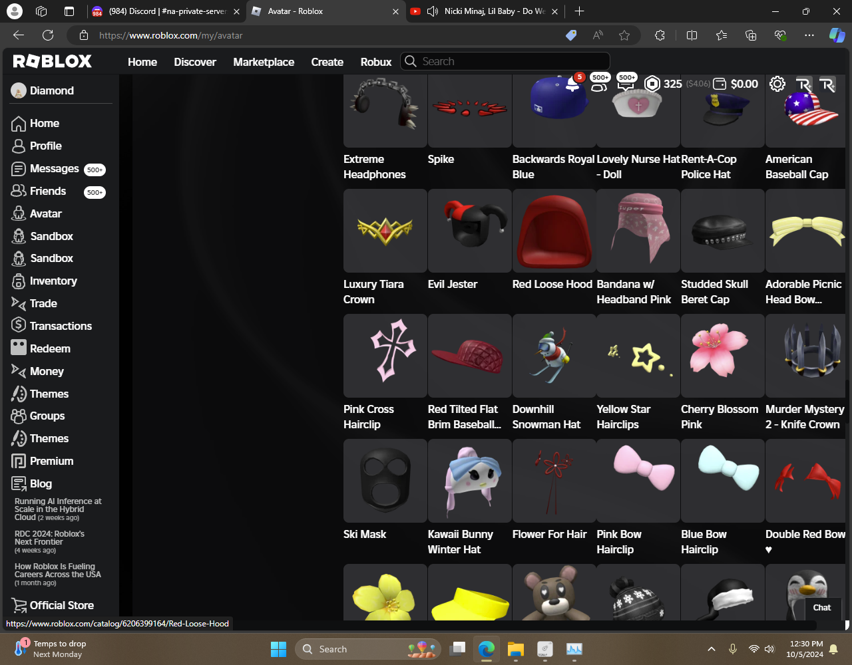The image size is (852, 665).
Task: Select the Kawaii Bunny Winter Hat thumbnail
Action: point(469,481)
